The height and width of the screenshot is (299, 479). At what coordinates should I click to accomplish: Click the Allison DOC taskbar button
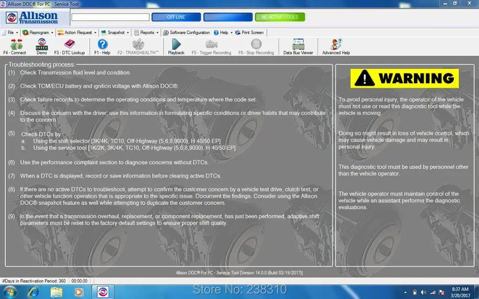103,292
